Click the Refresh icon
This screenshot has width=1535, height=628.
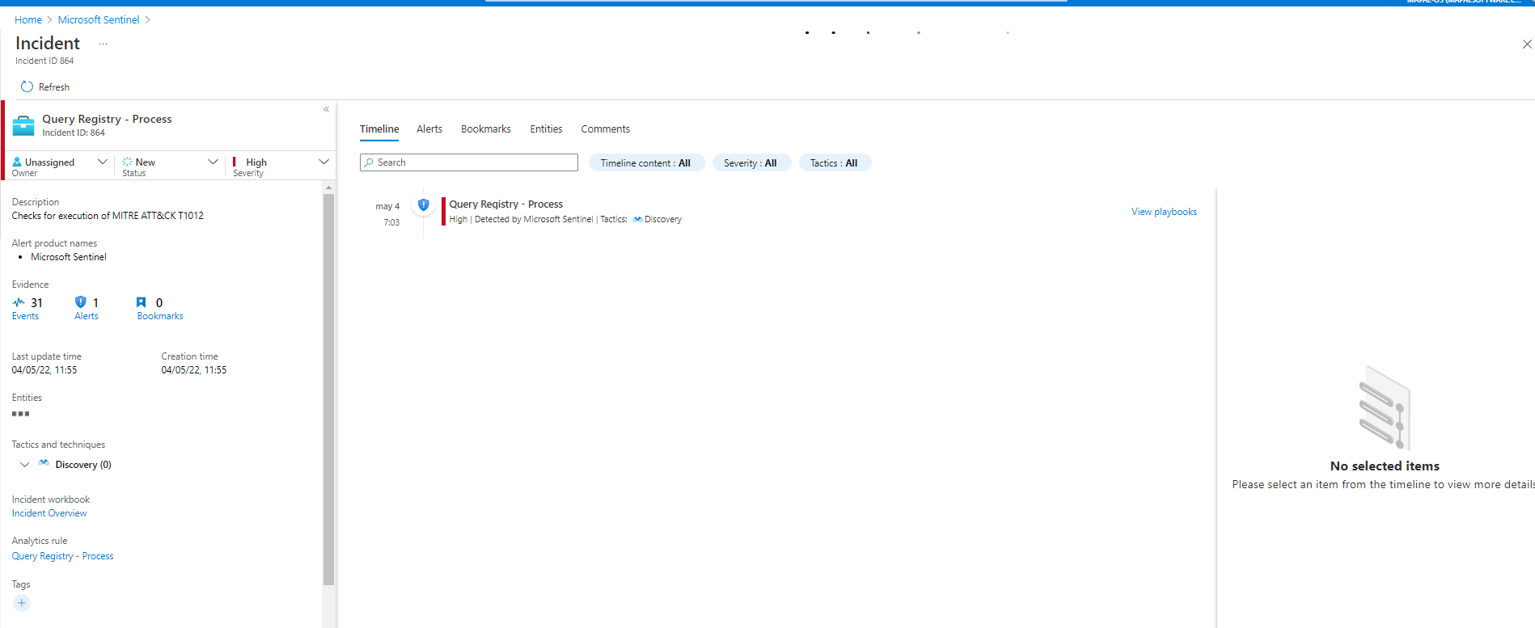(27, 86)
